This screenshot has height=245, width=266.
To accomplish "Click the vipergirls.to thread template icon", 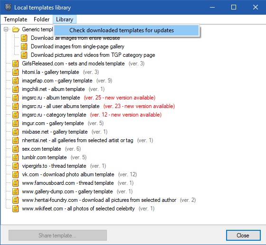I will tap(15, 166).
